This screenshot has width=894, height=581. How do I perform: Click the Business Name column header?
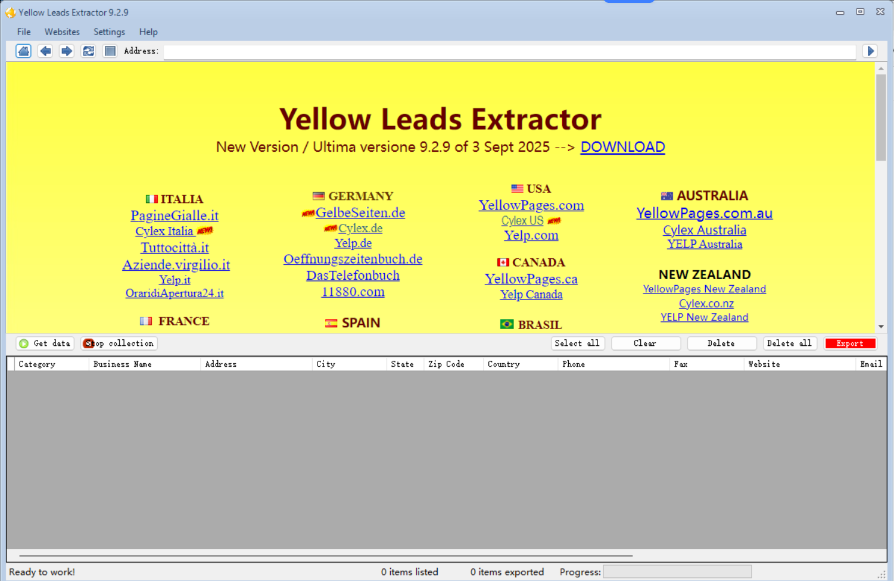point(145,364)
